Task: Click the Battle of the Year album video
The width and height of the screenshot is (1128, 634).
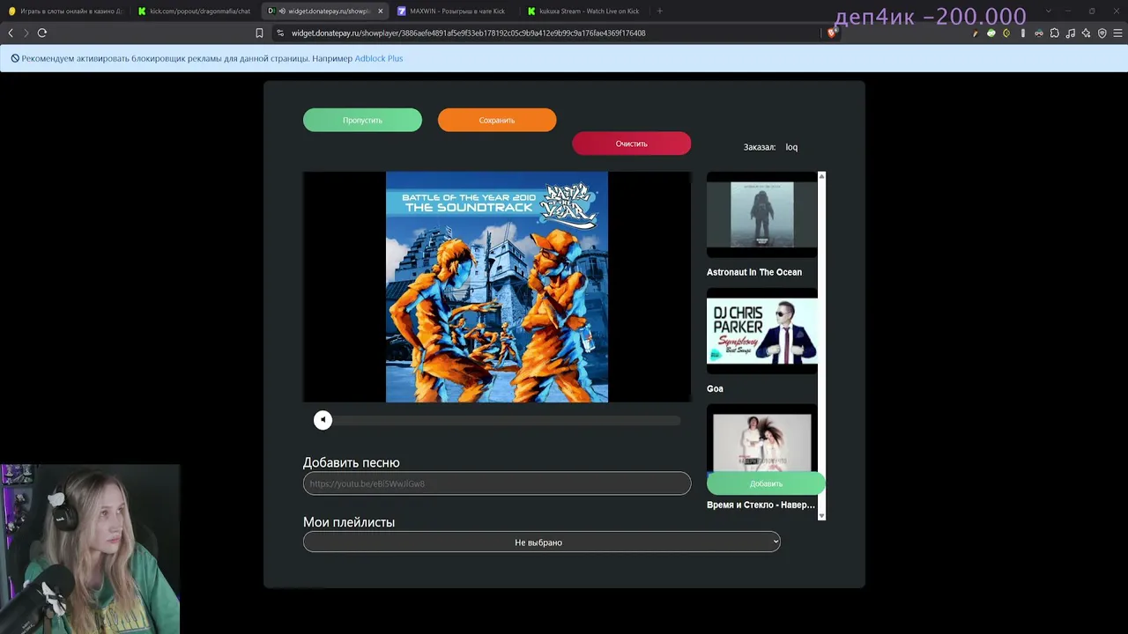Action: [497, 287]
